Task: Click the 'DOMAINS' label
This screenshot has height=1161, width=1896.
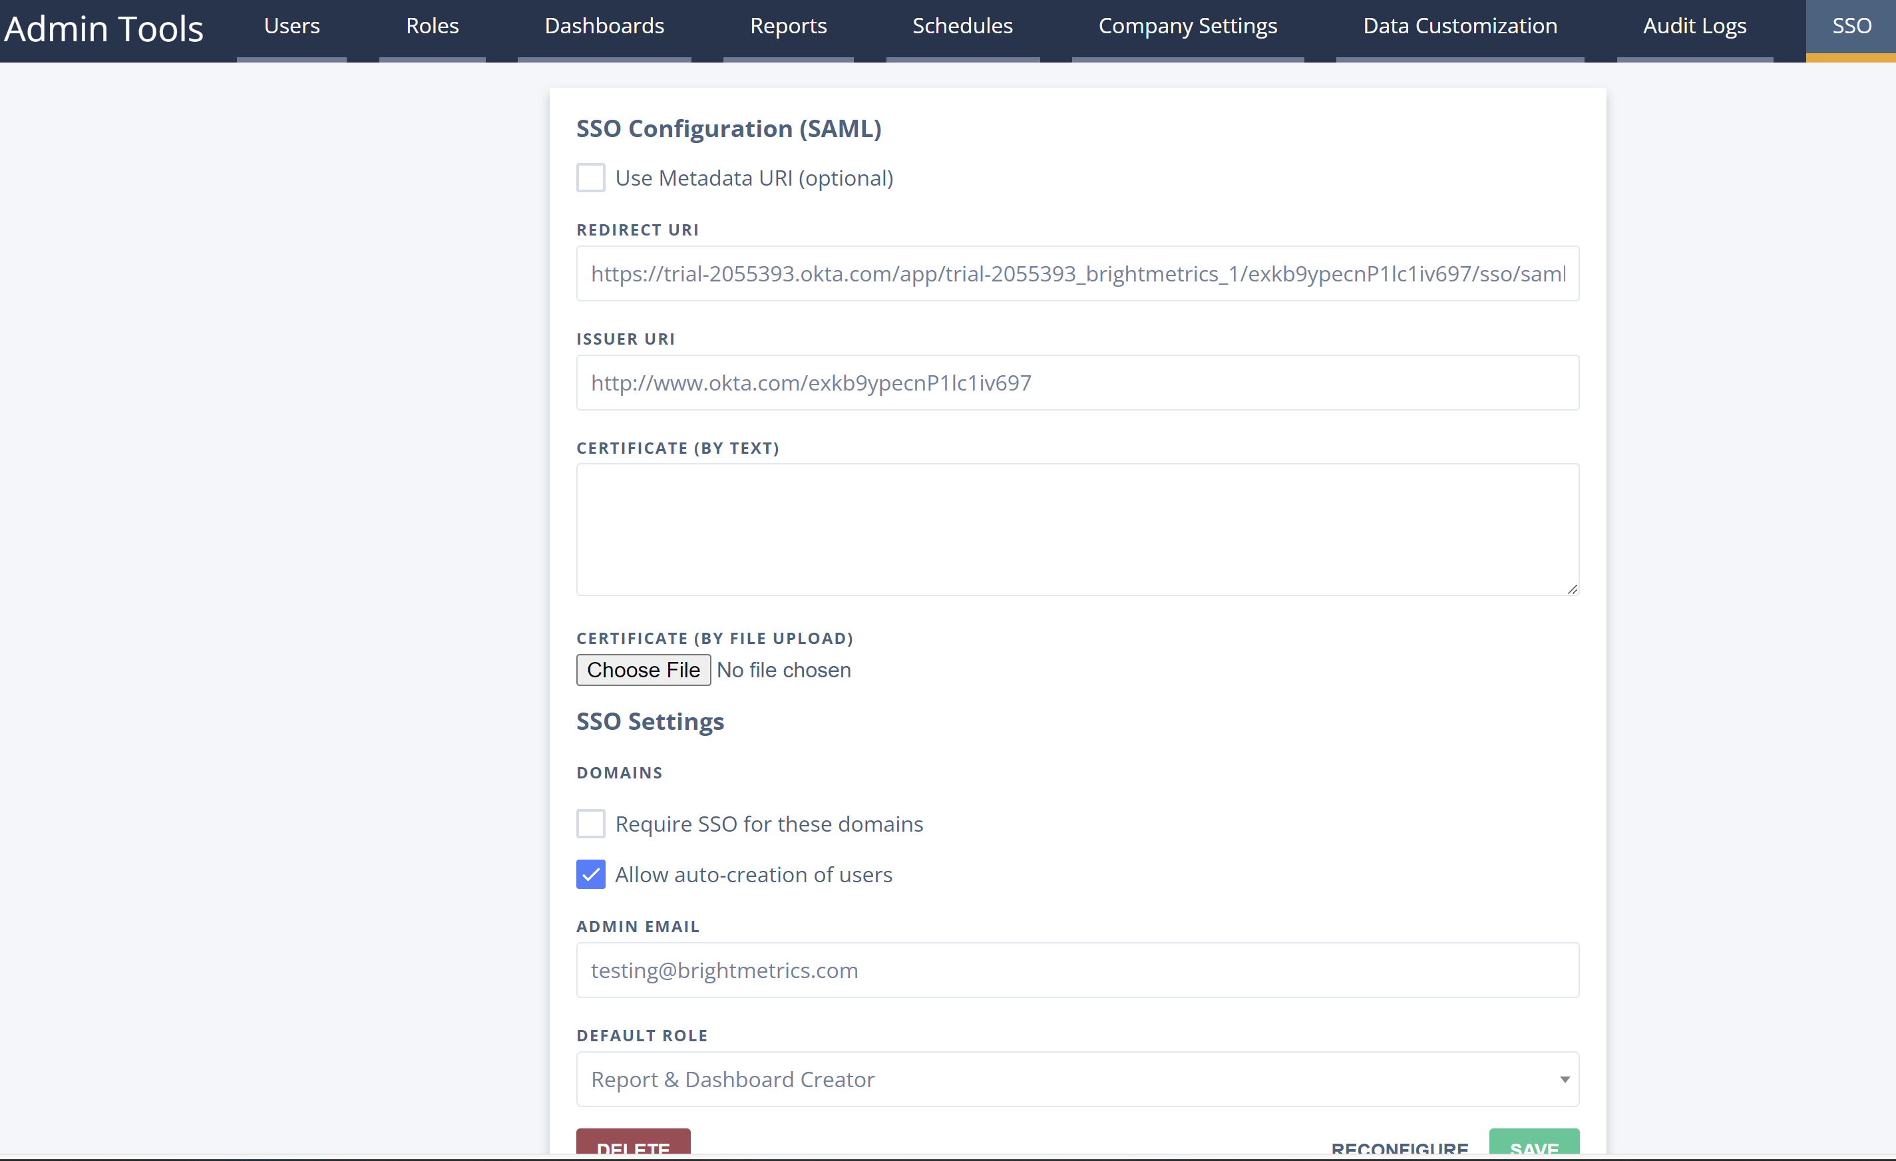Action: coord(620,773)
